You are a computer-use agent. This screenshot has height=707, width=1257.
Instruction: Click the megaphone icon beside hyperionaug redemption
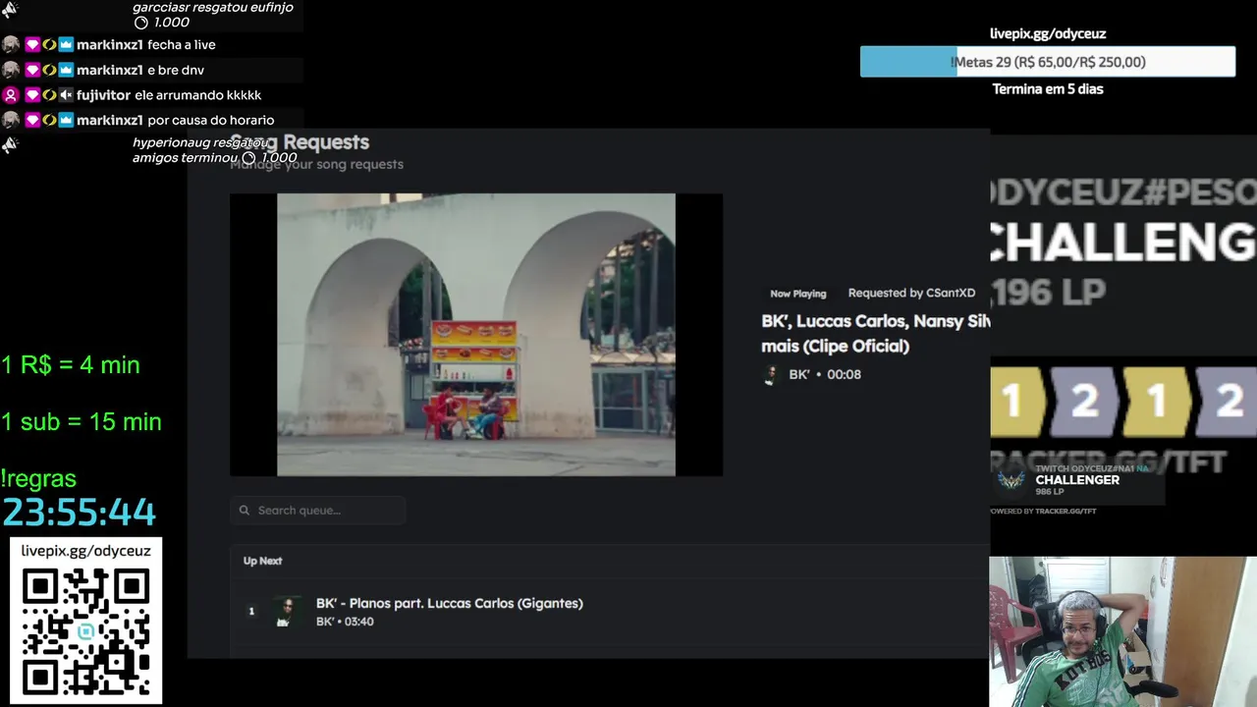(10, 145)
